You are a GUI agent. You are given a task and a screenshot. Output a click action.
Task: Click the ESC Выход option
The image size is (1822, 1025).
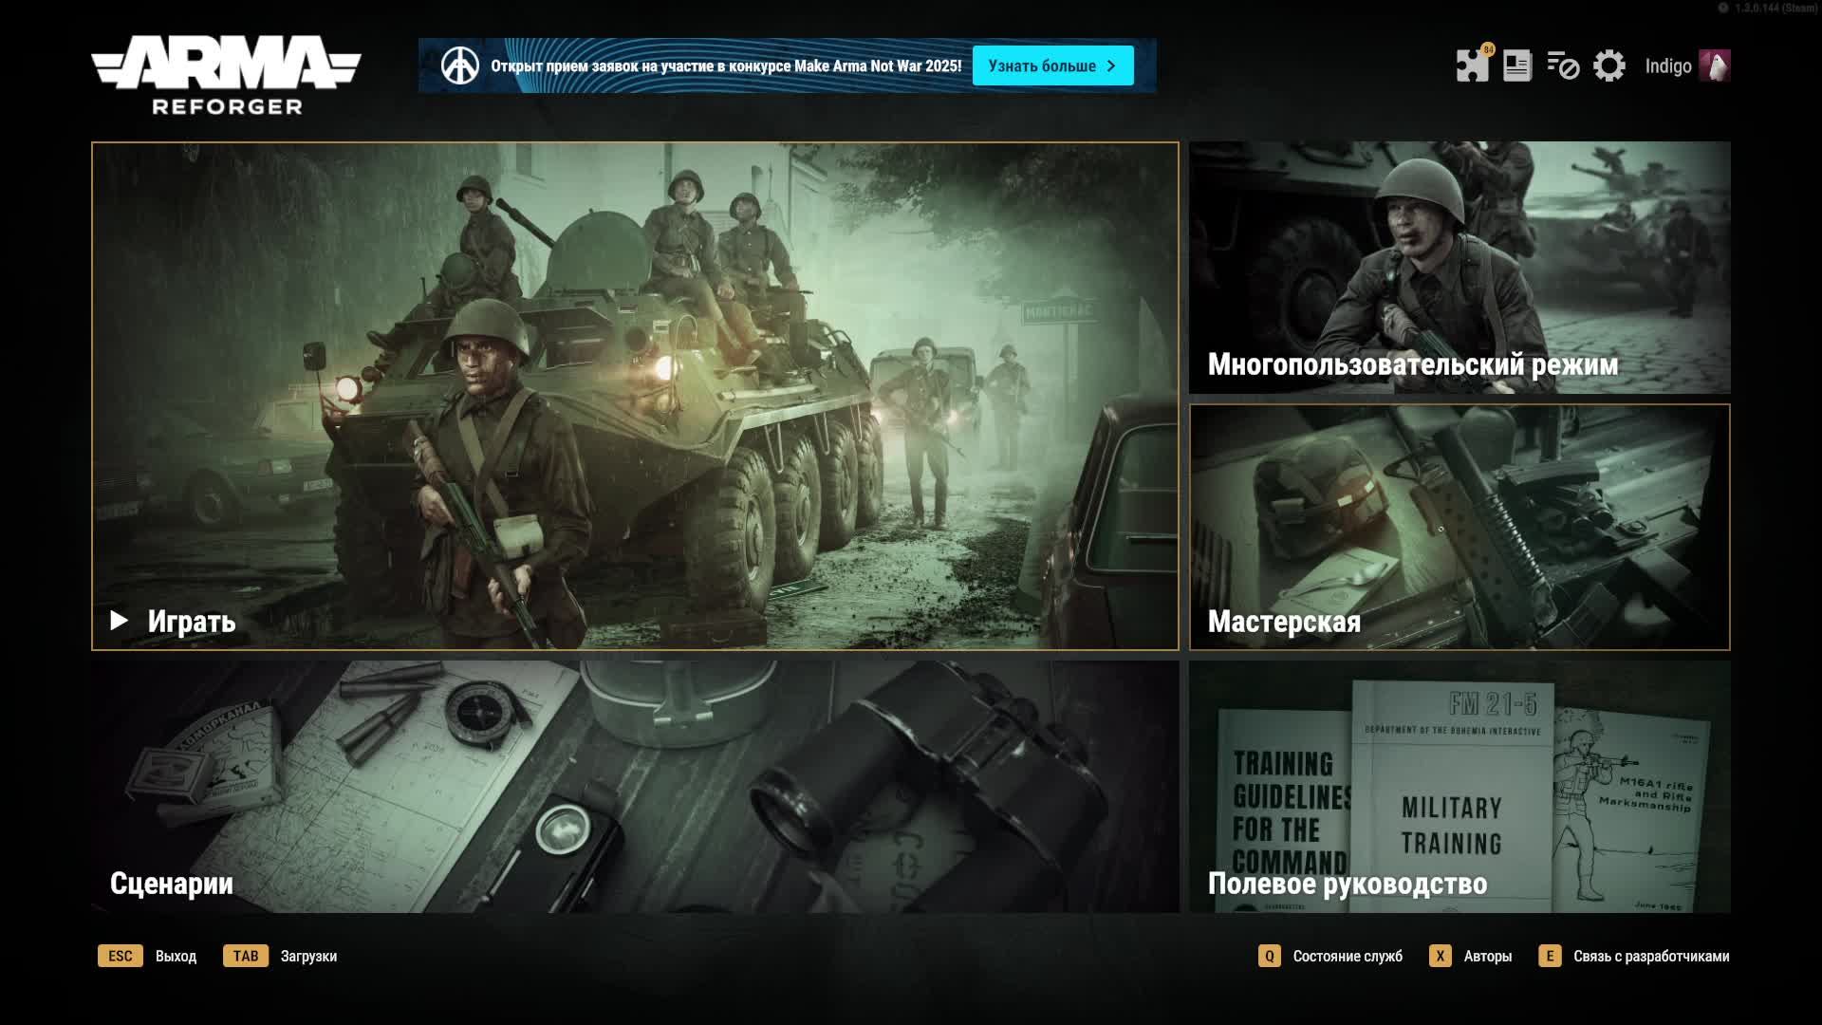coord(148,956)
